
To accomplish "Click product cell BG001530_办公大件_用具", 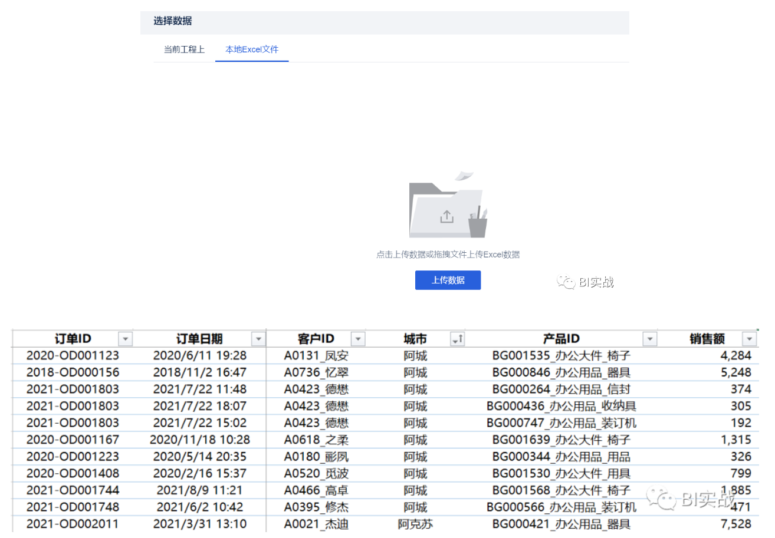I will coord(561,473).
